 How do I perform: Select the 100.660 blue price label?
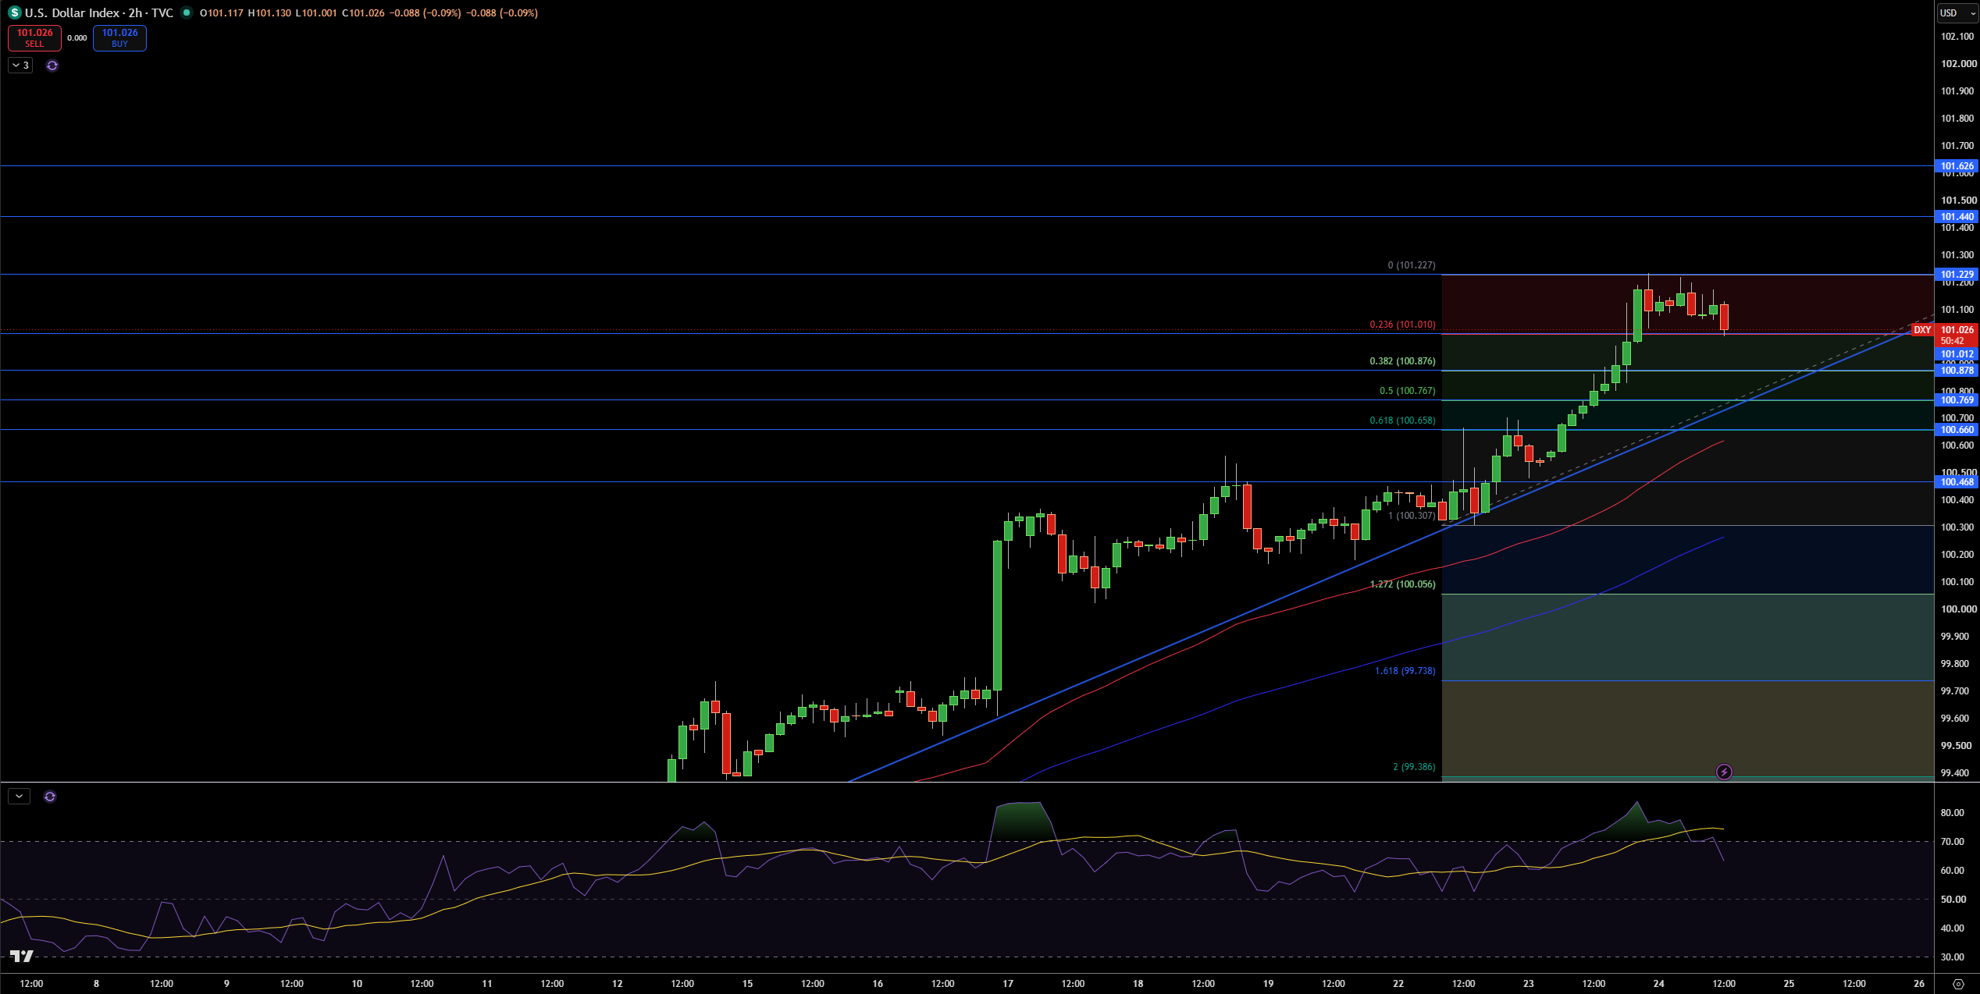tap(1957, 430)
